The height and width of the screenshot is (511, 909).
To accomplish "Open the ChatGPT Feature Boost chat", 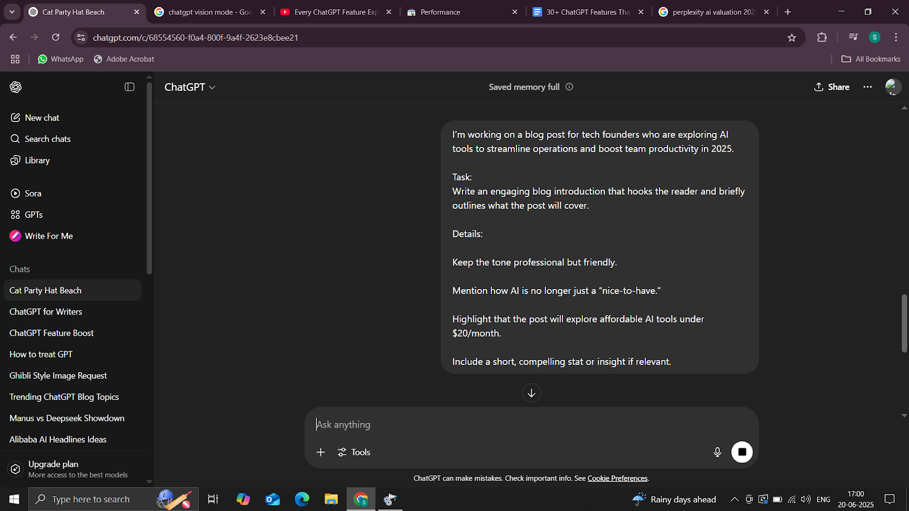I will point(73,333).
